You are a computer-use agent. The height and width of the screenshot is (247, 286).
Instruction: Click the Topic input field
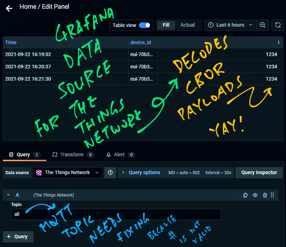click(x=116, y=214)
